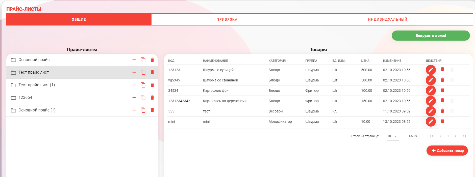Delete the Картофлеь по-деревенски product
The image size is (475, 177).
[x=442, y=100]
